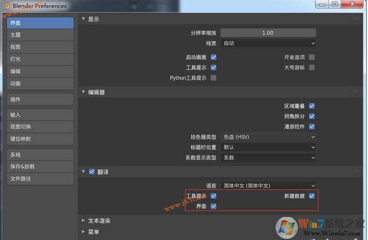Switch to the 主题 category
Viewport: 368px width, 240px height.
tap(40, 35)
